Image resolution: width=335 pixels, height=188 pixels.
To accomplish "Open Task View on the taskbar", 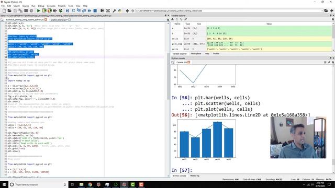I will point(72,184).
